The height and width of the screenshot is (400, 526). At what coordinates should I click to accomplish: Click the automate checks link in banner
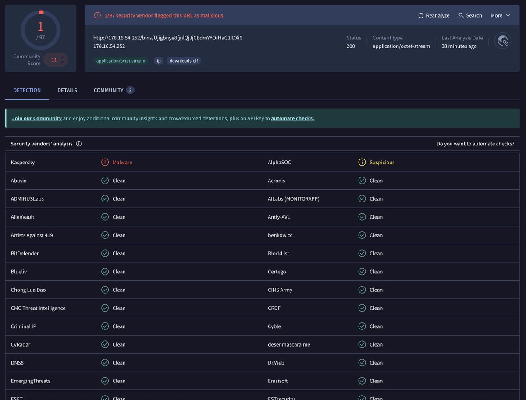pyautogui.click(x=292, y=118)
